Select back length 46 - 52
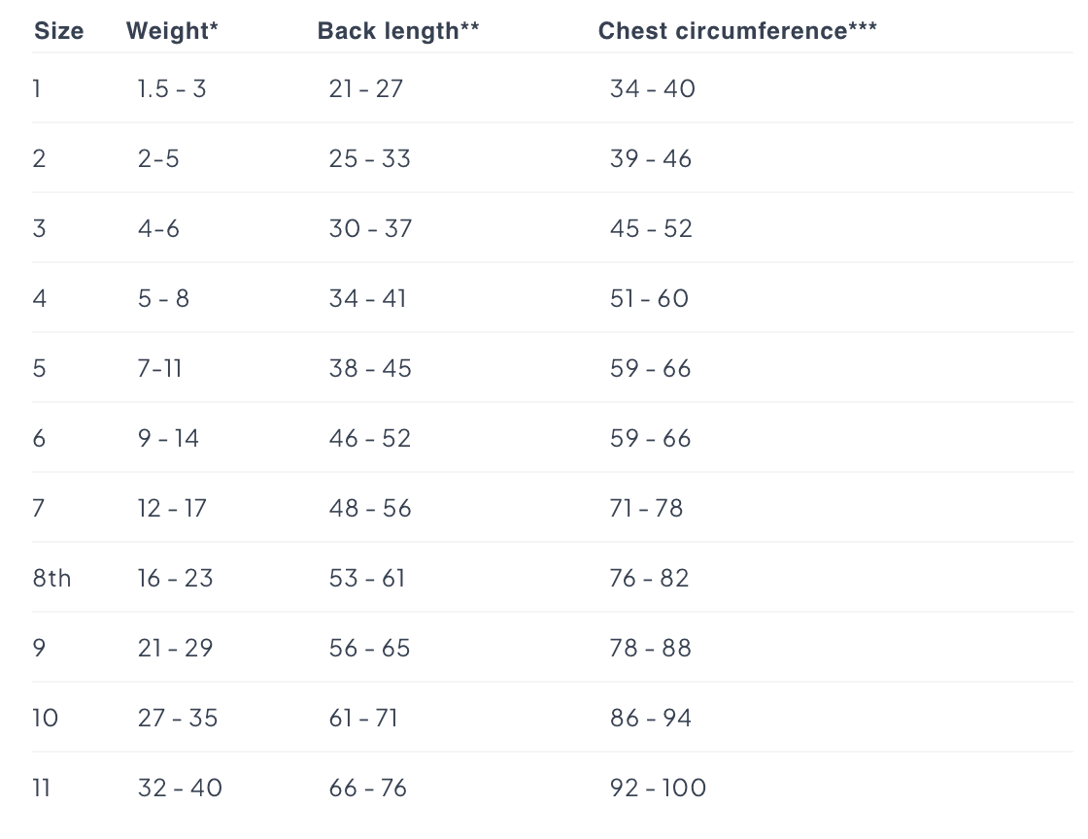Screen dimensions: 1088x839 point(370,439)
